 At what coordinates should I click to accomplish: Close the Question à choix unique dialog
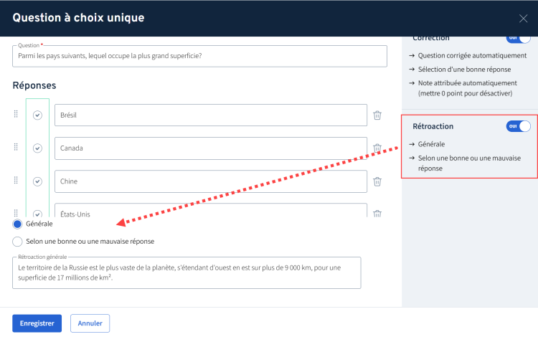pyautogui.click(x=523, y=19)
